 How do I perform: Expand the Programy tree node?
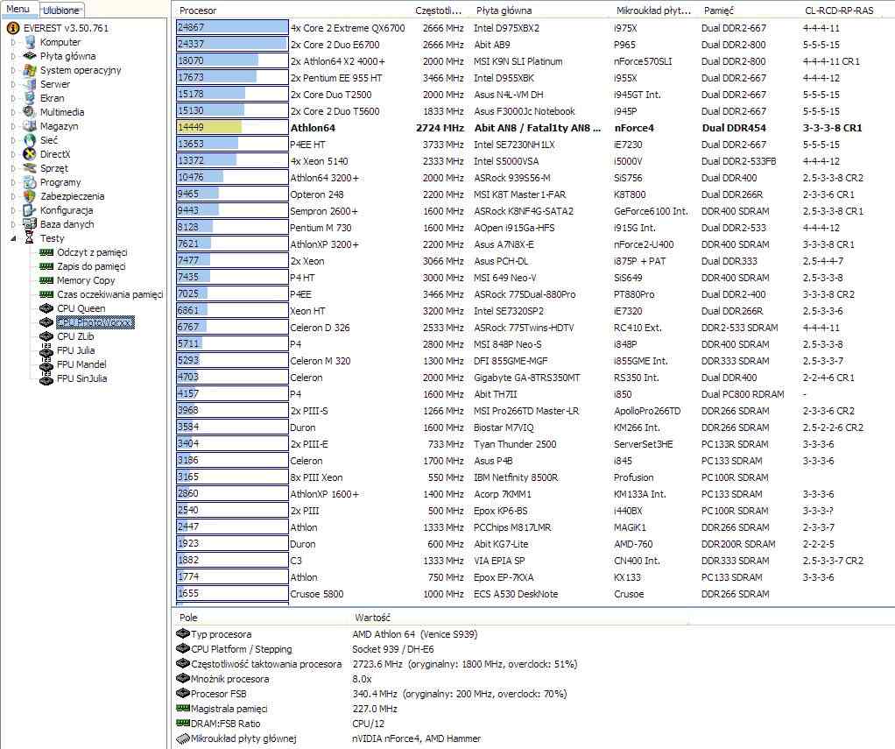[x=13, y=182]
